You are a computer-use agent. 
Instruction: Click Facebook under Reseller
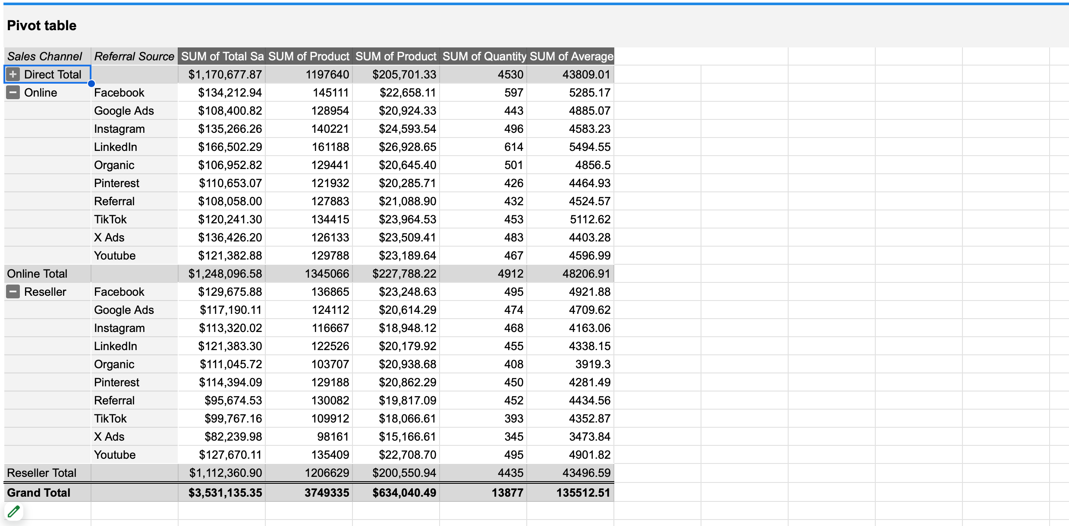tap(134, 292)
